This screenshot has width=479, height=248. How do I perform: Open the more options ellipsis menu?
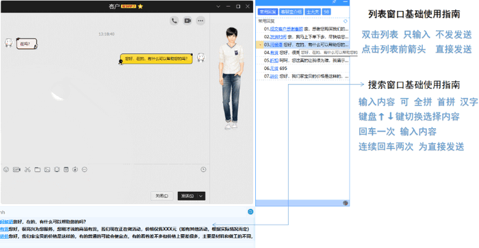coord(200,21)
